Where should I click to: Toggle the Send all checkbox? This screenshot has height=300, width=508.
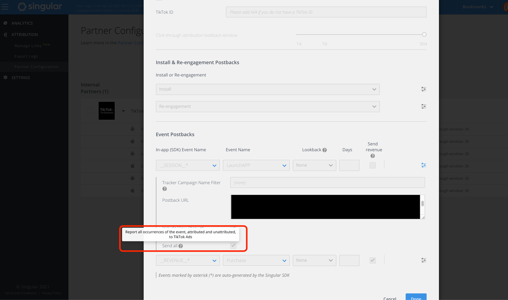(233, 246)
